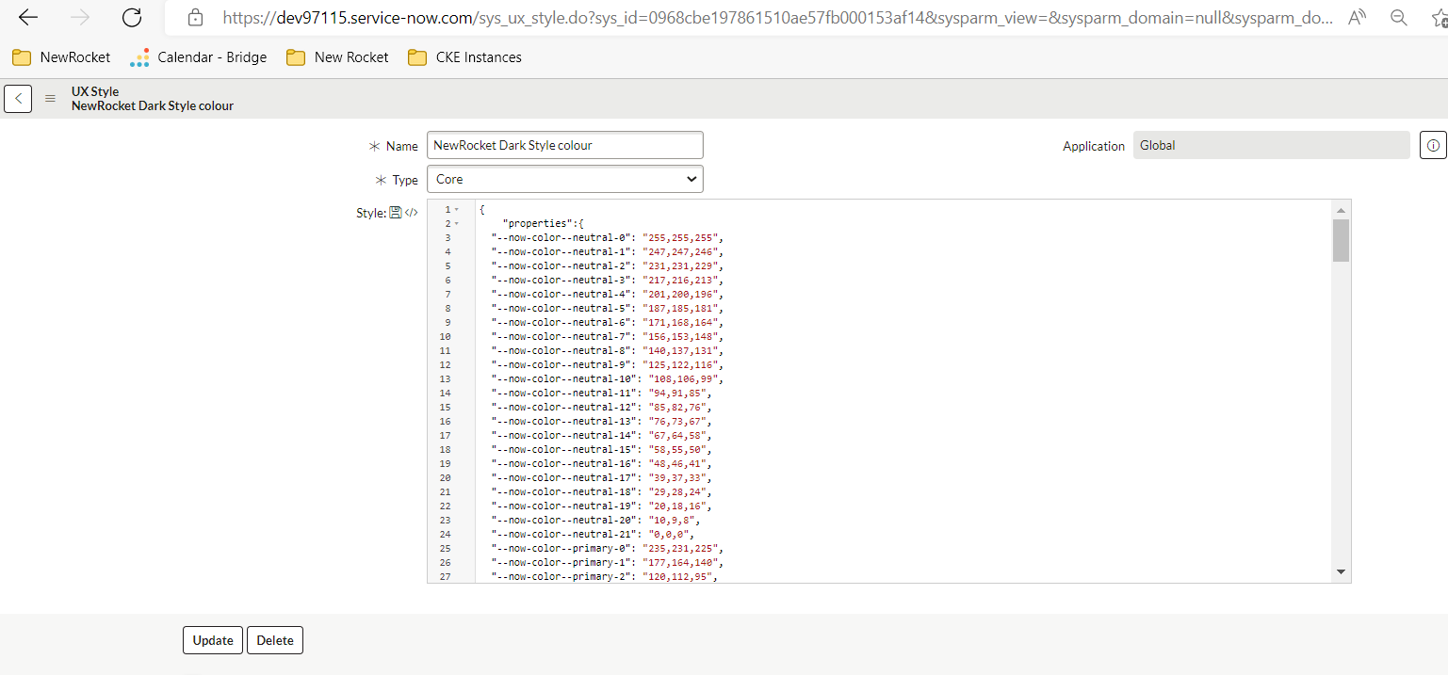Image resolution: width=1448 pixels, height=675 pixels.
Task: Open the Type dropdown showing Core
Action: click(564, 179)
